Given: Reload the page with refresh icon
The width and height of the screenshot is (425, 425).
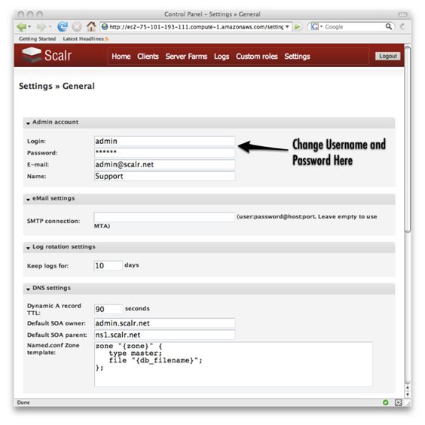Looking at the screenshot, I should pos(63,26).
